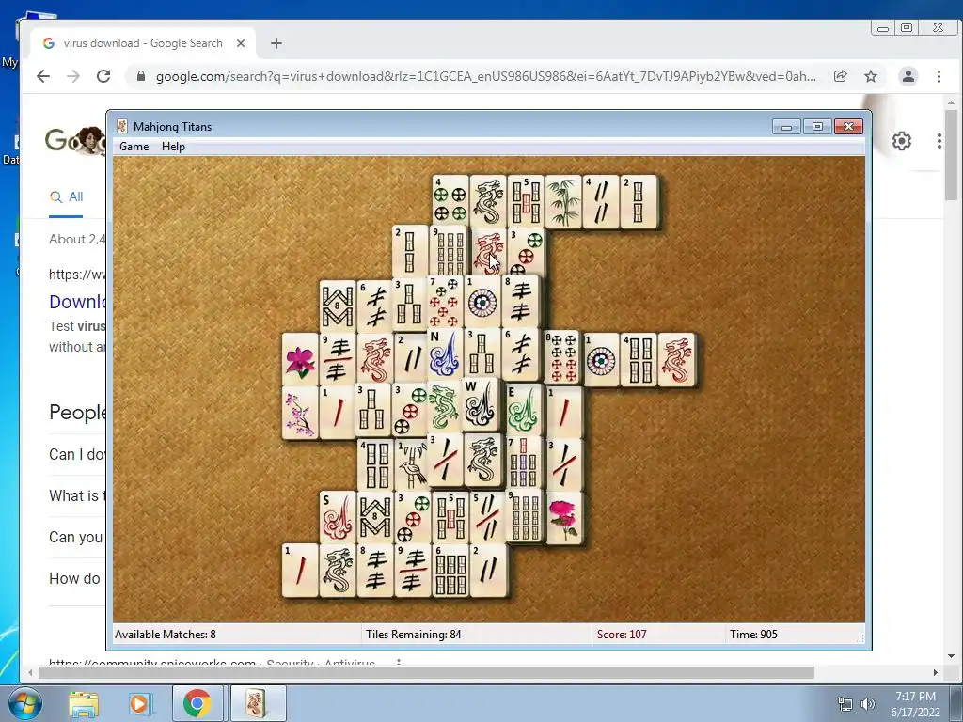Select the 2 character tile beside 6 bamboo tile
This screenshot has height=722, width=963.
[488, 571]
